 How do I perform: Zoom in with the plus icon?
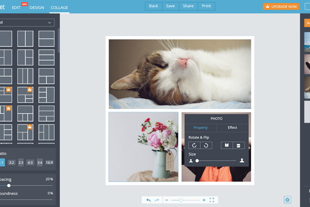[x=204, y=200]
